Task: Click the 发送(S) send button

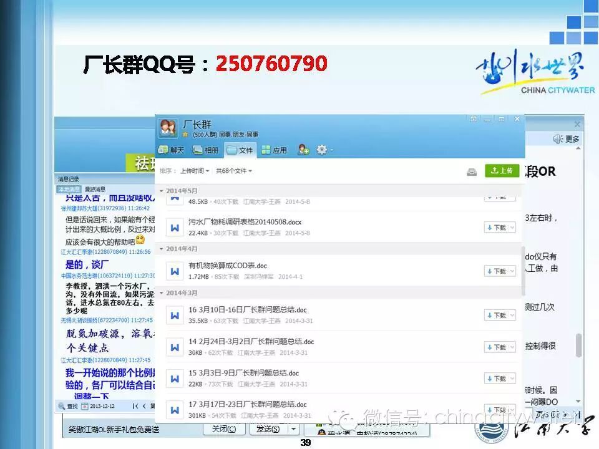Action: point(268,429)
